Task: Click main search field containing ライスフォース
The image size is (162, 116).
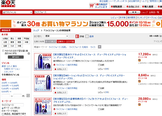Action: 80,12
